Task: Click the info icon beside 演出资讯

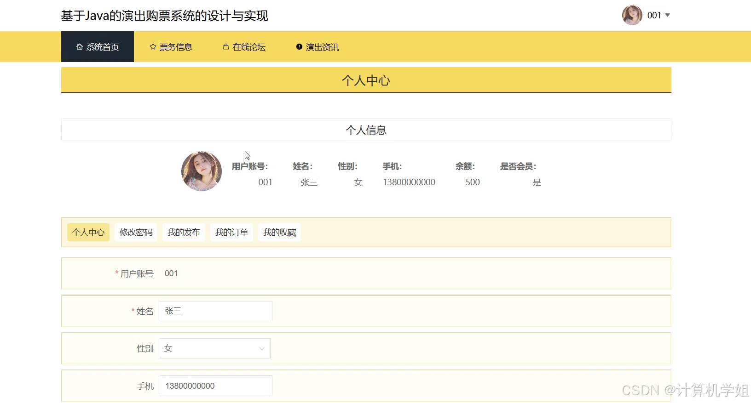Action: (x=299, y=47)
